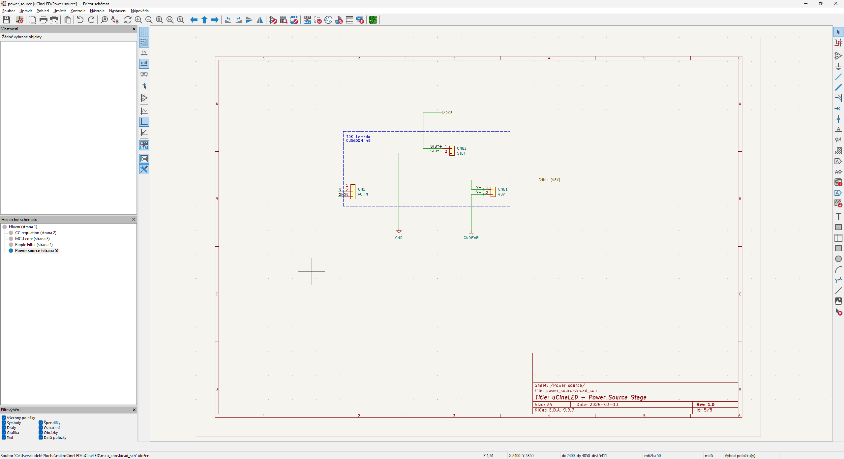Open Ripple Filter sheet in hierarchy
The width and height of the screenshot is (844, 459).
(34, 245)
